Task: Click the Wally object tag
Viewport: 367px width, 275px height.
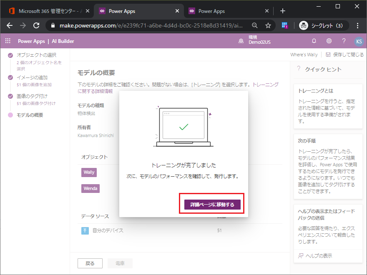Action: pos(89,172)
